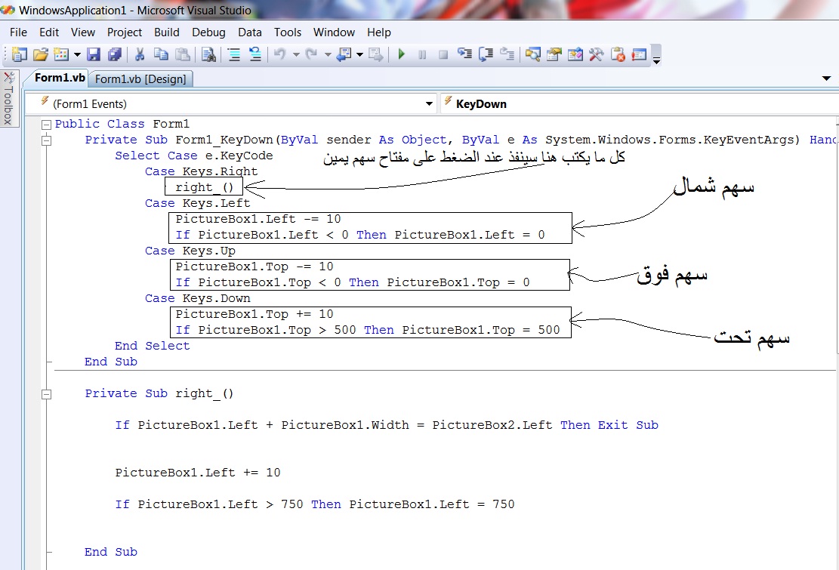
Task: Click the 'PictureBox1.Left -= 10' line
Action: coord(258,219)
